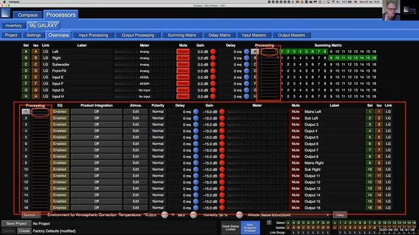Open the Inventory tab

pyautogui.click(x=14, y=26)
